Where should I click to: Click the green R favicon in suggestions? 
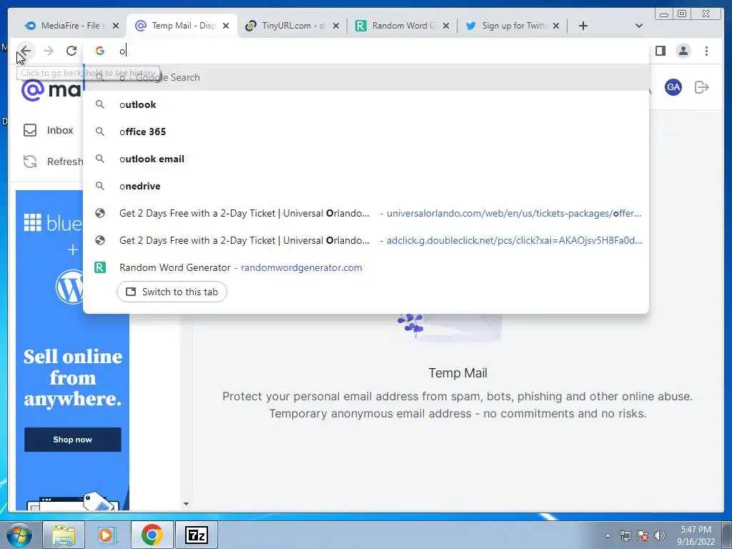click(100, 267)
